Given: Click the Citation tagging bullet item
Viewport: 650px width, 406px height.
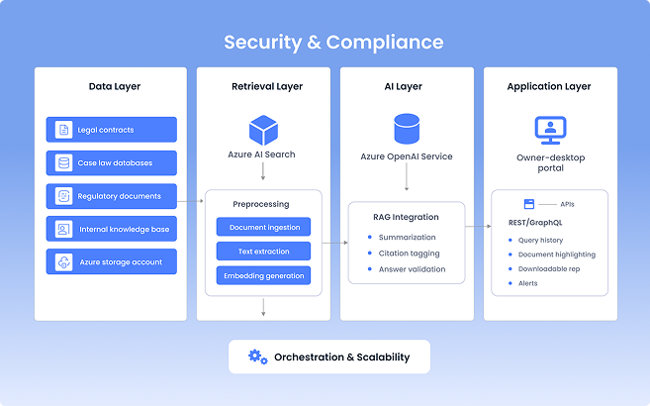Looking at the screenshot, I should pyautogui.click(x=409, y=254).
